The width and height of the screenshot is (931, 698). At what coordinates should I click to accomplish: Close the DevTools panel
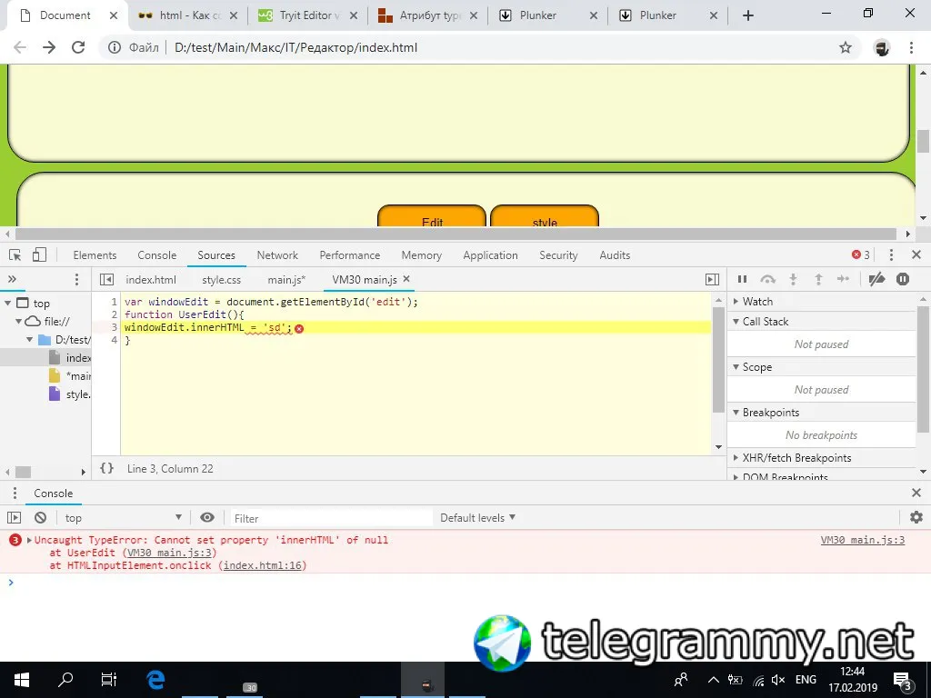[916, 254]
